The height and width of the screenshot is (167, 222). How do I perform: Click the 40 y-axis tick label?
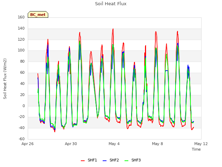[x=22, y=83]
